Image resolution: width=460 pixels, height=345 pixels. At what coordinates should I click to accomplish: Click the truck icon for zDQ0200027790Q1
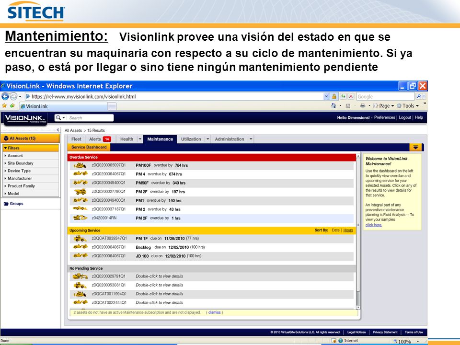point(80,192)
